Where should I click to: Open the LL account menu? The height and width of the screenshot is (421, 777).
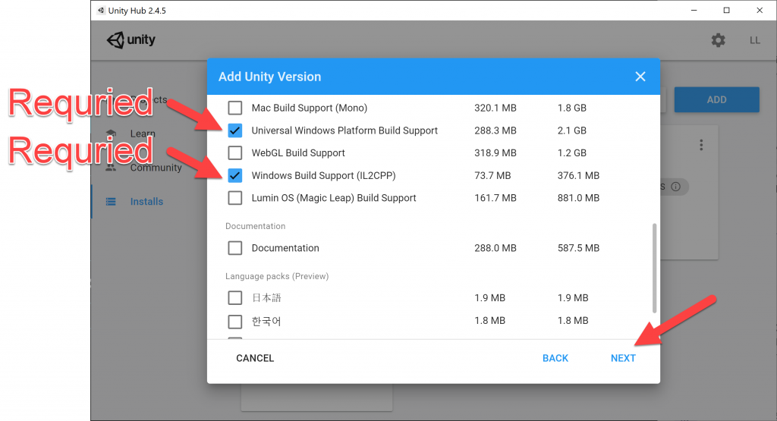tap(755, 41)
